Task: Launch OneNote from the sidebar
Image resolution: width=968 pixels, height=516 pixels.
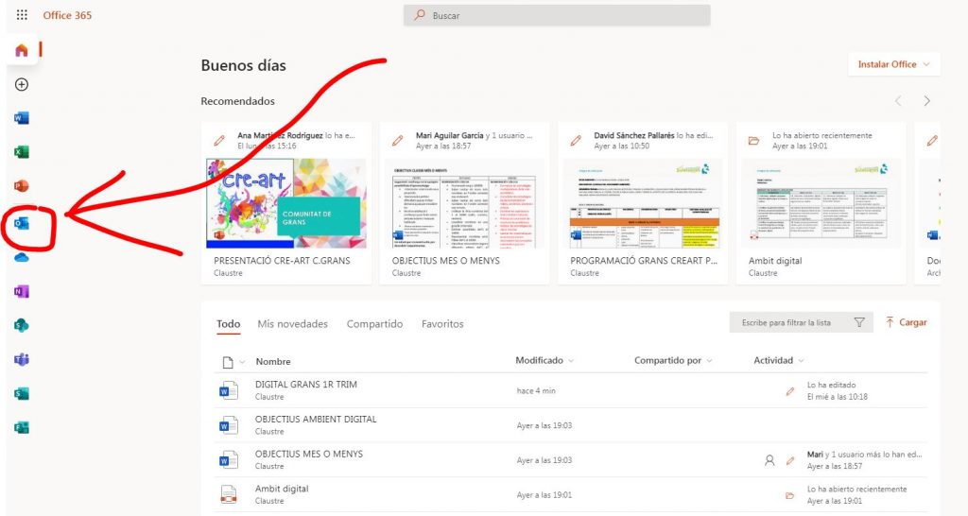Action: [x=22, y=291]
